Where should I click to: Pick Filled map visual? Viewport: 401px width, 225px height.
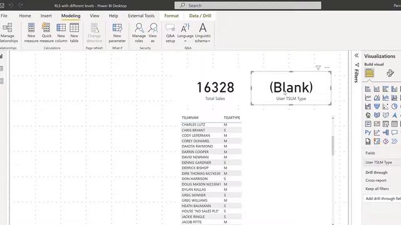click(x=377, y=115)
